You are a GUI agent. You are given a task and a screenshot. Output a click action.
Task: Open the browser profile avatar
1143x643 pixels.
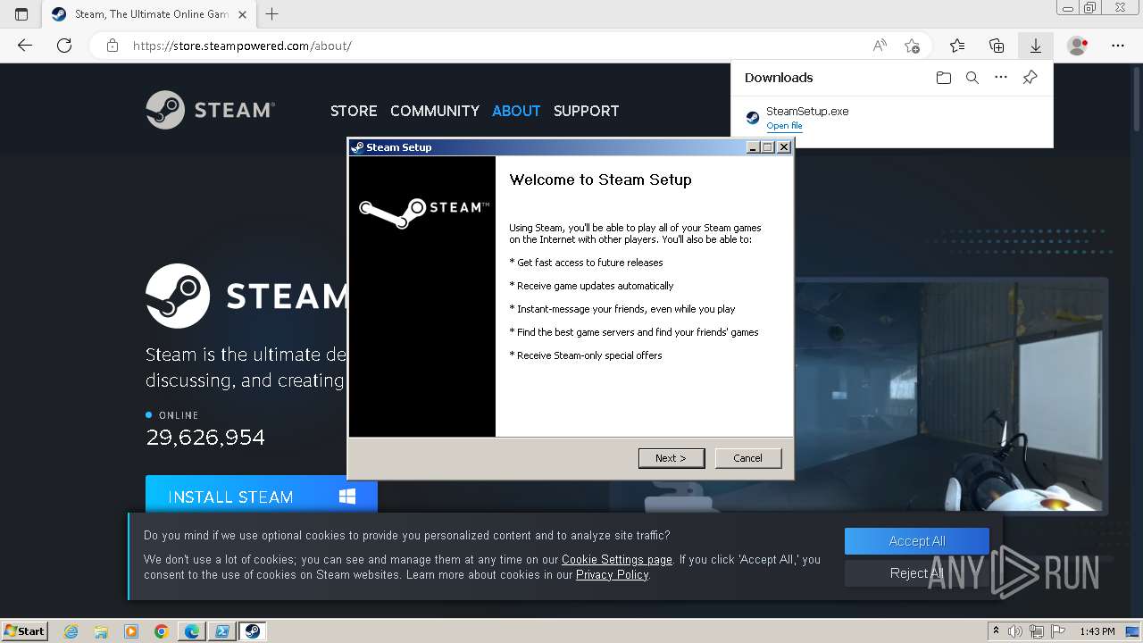click(x=1078, y=46)
